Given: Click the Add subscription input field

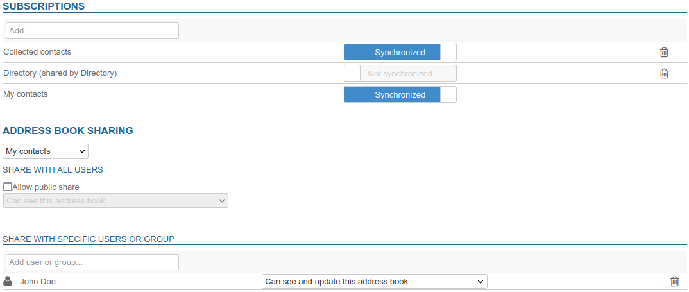Looking at the screenshot, I should (x=92, y=30).
